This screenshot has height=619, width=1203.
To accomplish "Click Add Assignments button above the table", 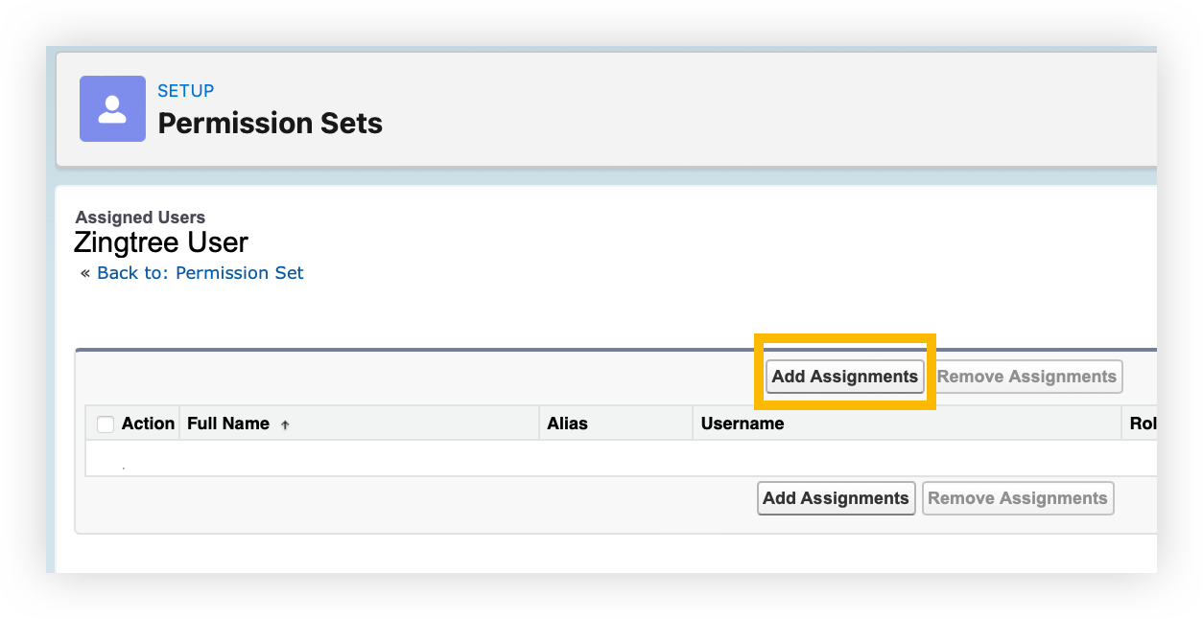I will click(844, 377).
